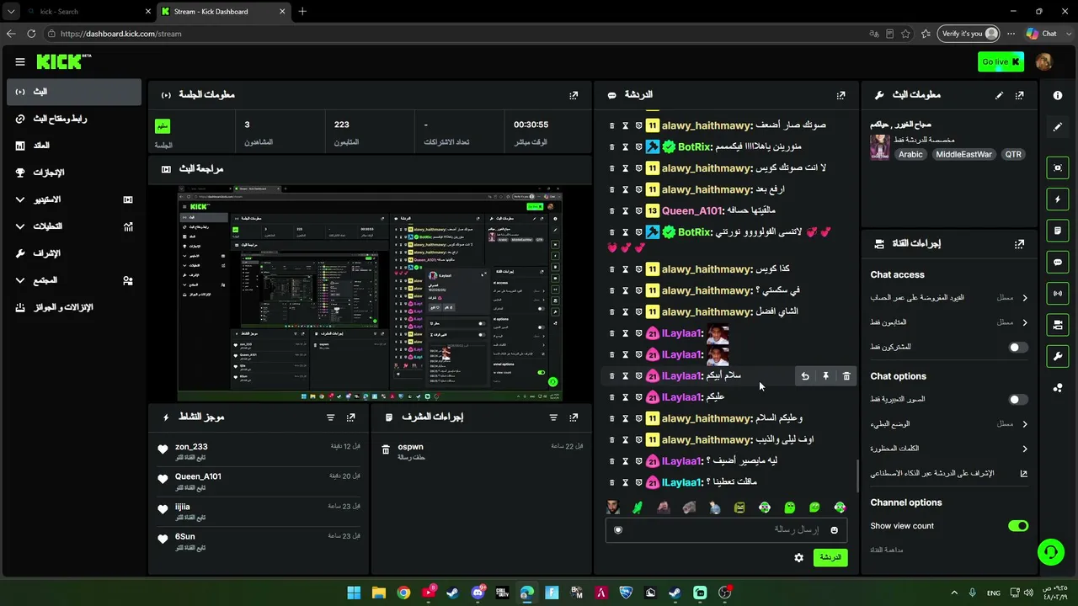Pin the hovered سلام أبيكم message
Viewport: 1078px width, 606px height.
coord(825,376)
